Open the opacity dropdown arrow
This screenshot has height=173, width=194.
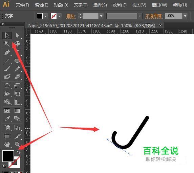[x=185, y=16]
